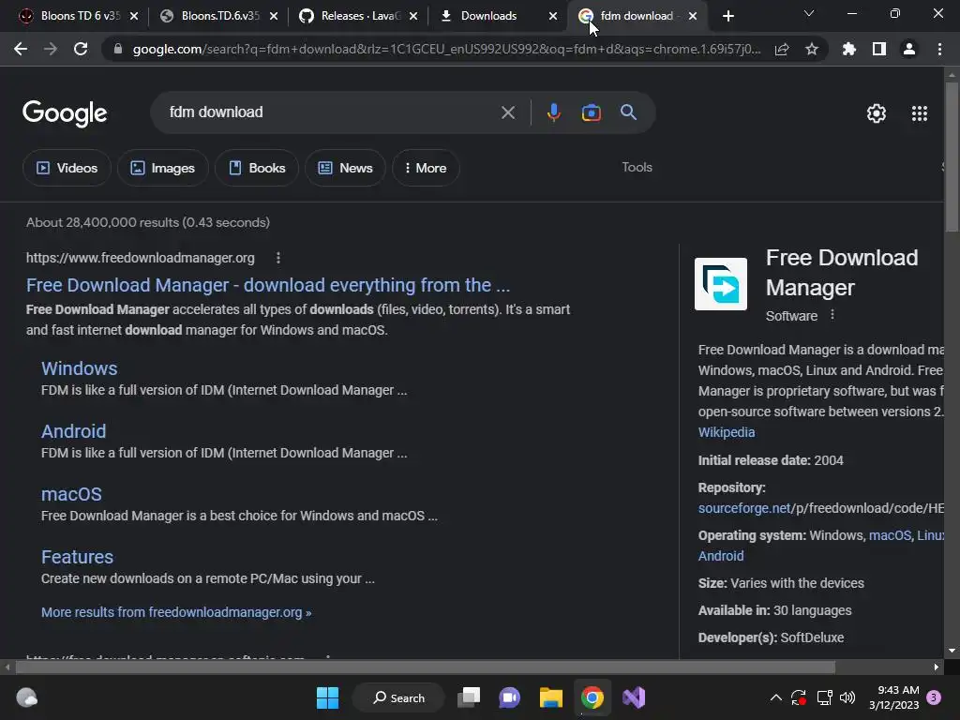Toggle the Chrome side panel

(879, 49)
